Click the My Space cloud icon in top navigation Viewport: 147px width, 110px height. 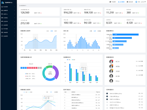[x=127, y=2]
